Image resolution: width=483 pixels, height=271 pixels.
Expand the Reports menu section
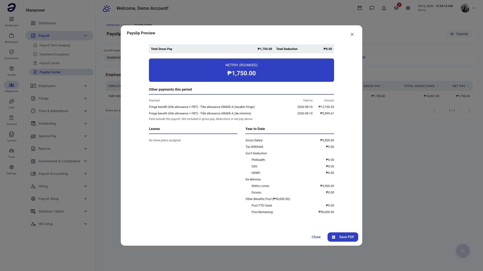59,149
